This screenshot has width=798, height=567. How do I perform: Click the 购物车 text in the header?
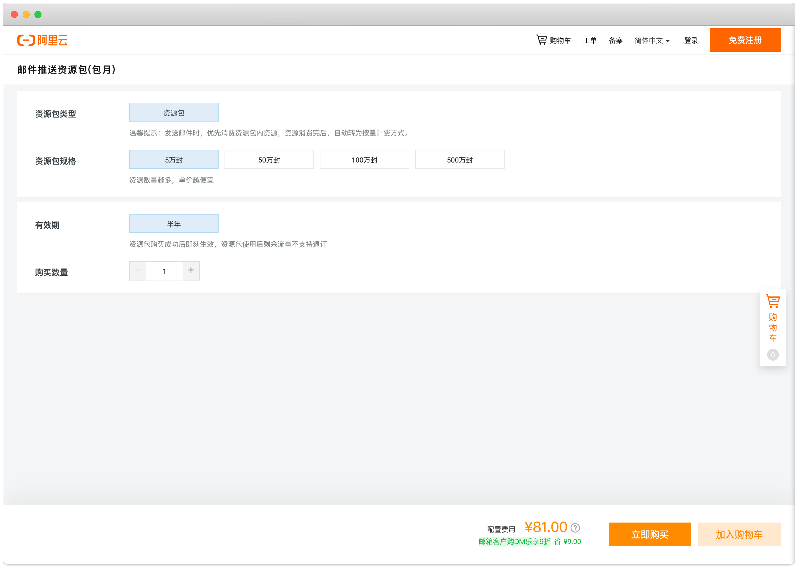pyautogui.click(x=560, y=41)
